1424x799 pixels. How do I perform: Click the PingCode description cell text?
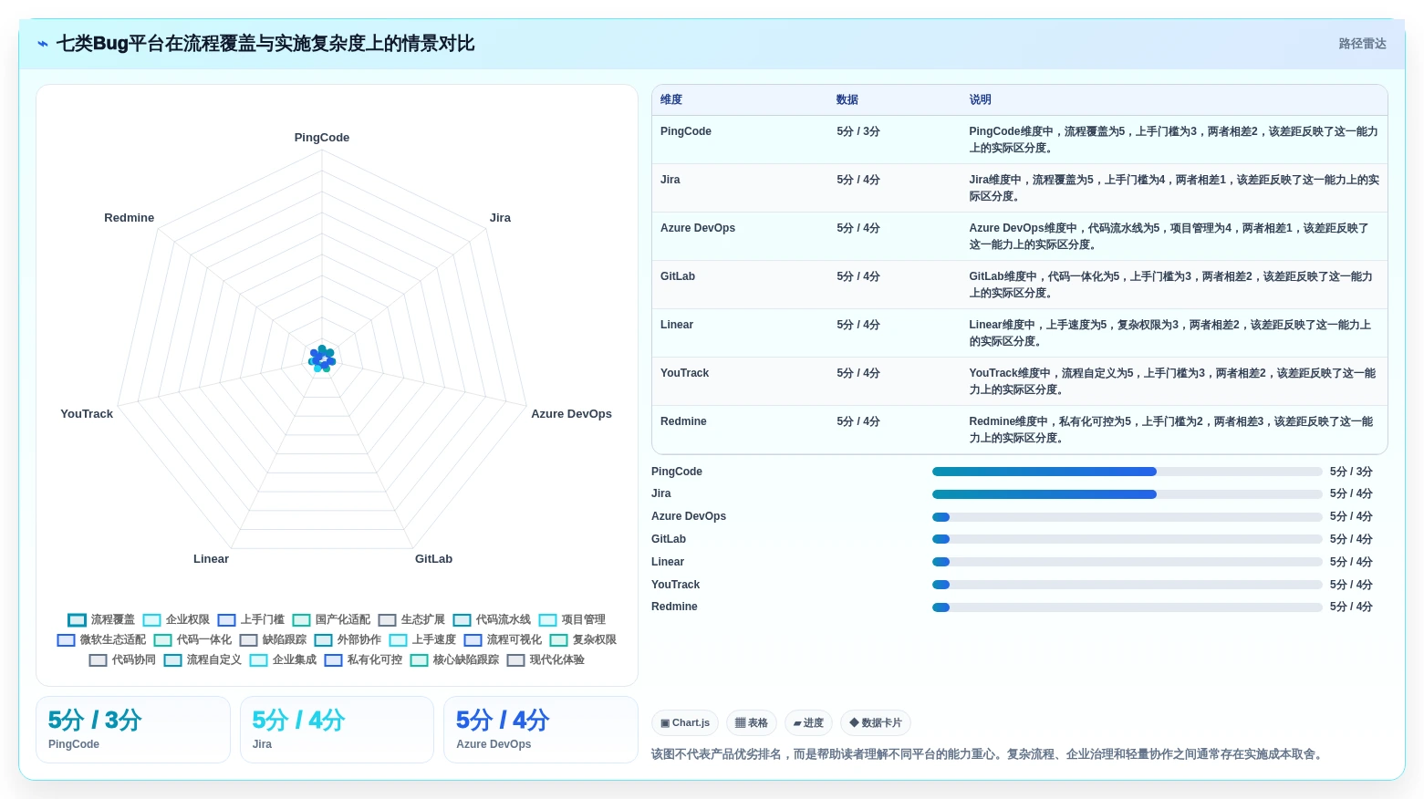point(1173,140)
